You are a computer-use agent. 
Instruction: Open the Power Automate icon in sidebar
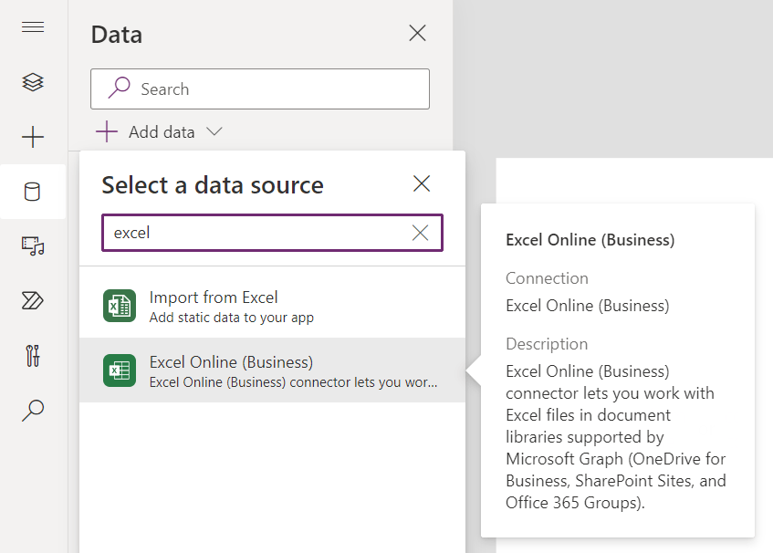pos(33,300)
